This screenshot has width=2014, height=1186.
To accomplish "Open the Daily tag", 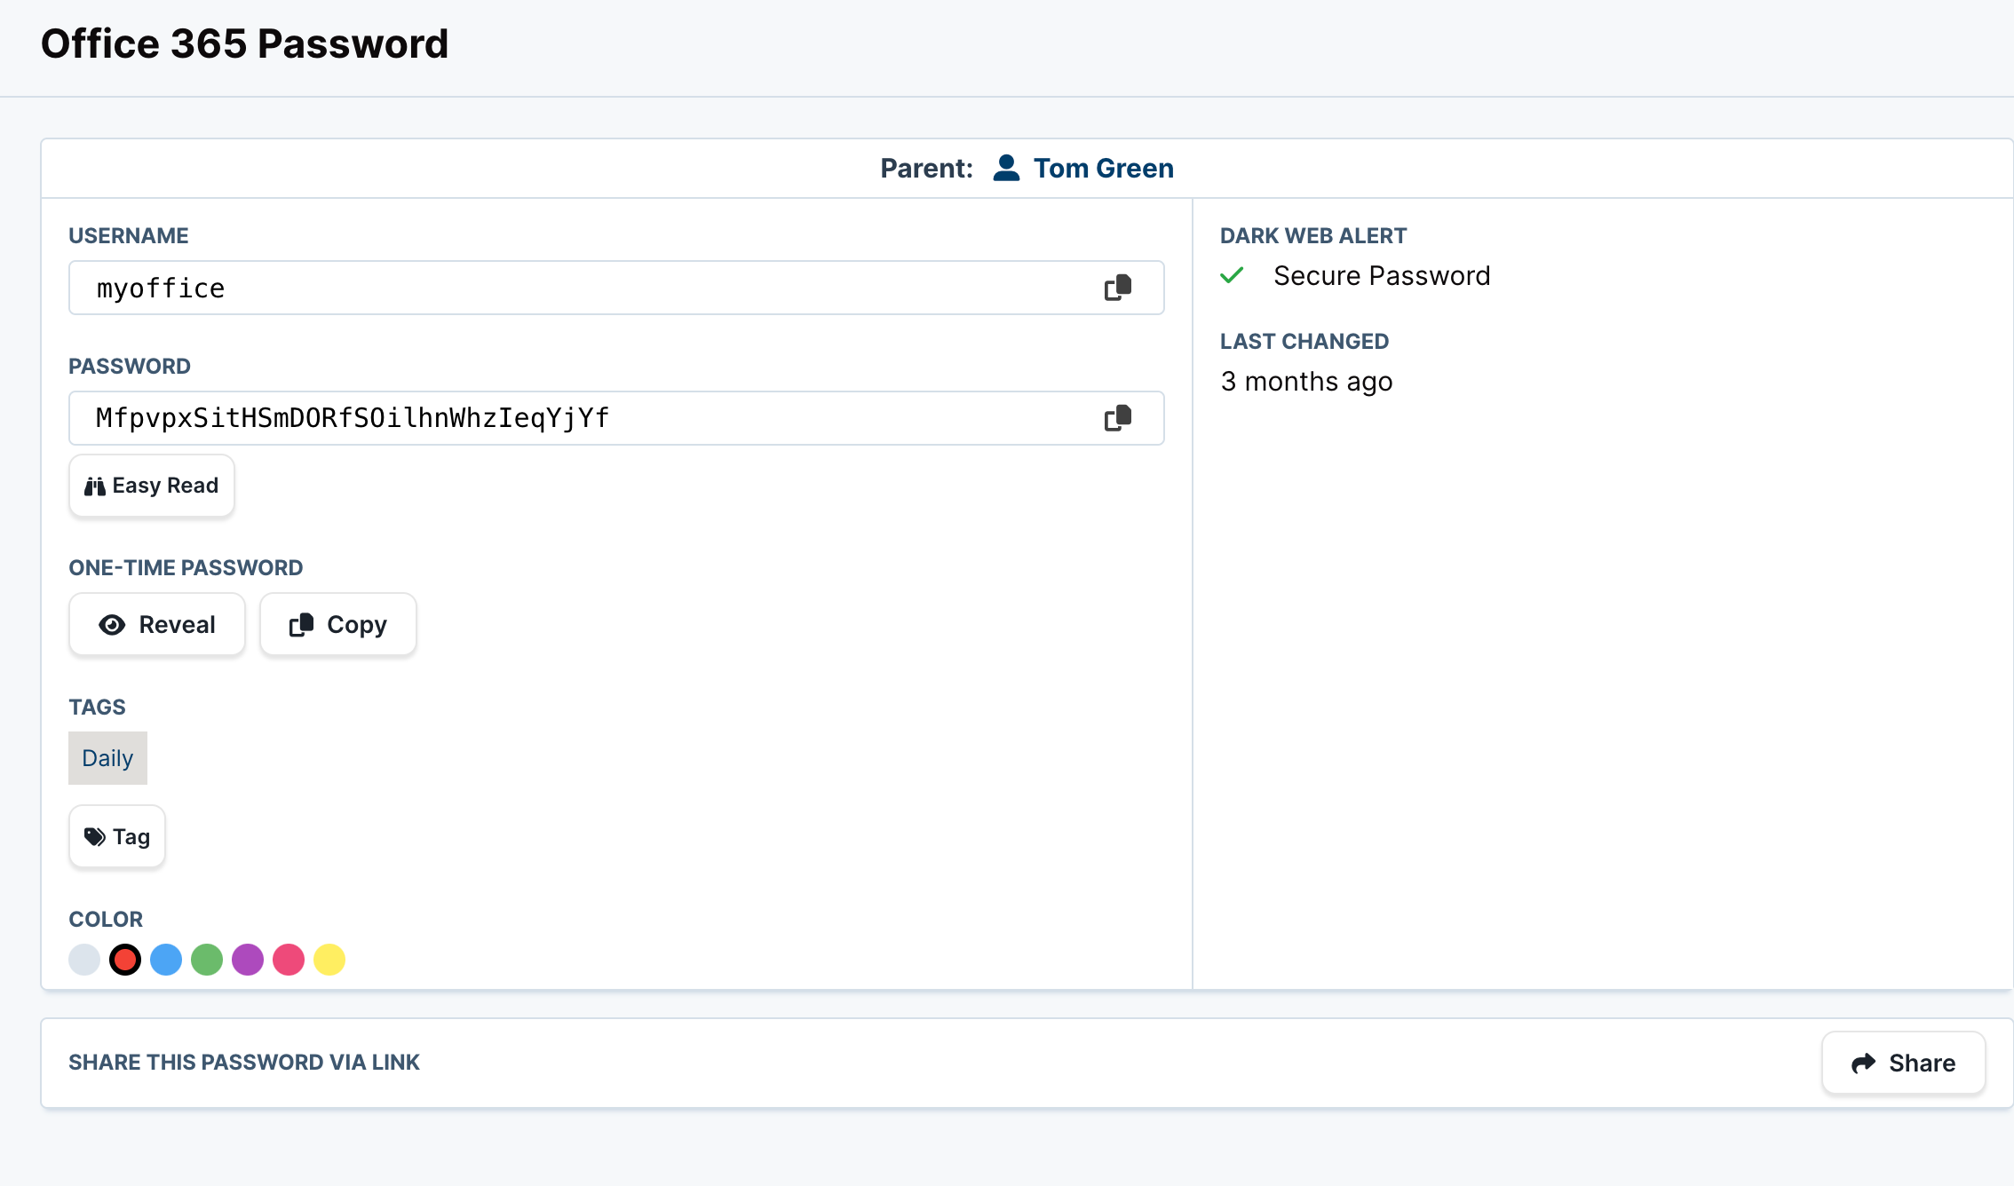I will (107, 758).
